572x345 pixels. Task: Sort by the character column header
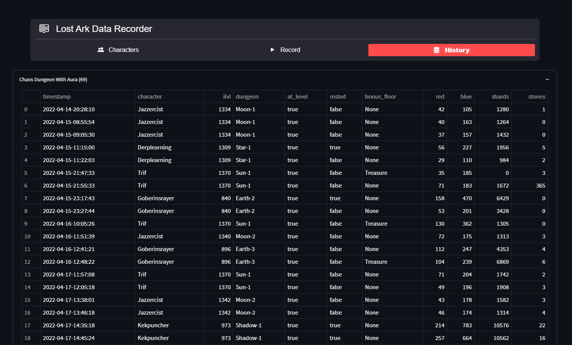pyautogui.click(x=170, y=97)
